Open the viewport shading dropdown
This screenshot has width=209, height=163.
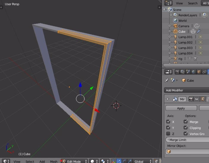(x=94, y=161)
